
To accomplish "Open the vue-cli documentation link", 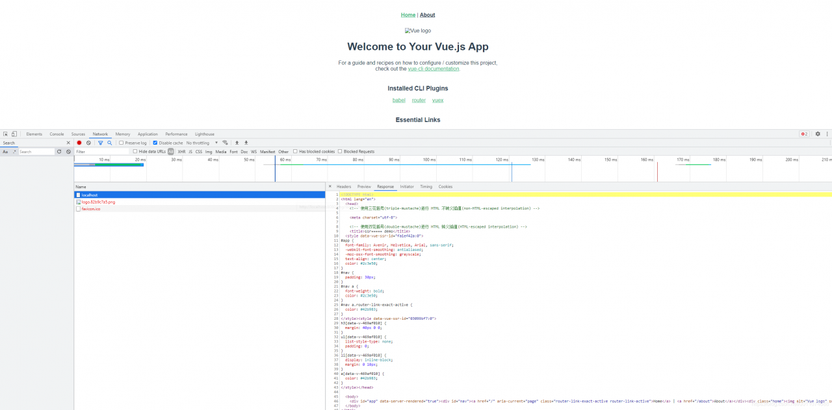I will [x=434, y=69].
